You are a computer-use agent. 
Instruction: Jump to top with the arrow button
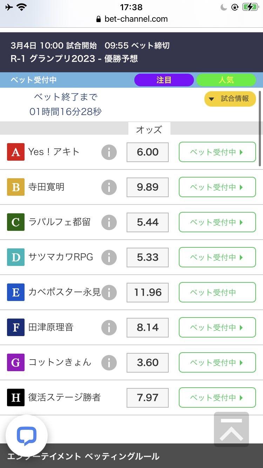click(x=231, y=429)
